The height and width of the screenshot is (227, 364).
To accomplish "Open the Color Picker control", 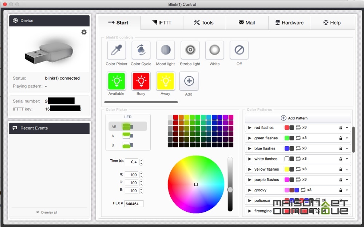I will (116, 50).
